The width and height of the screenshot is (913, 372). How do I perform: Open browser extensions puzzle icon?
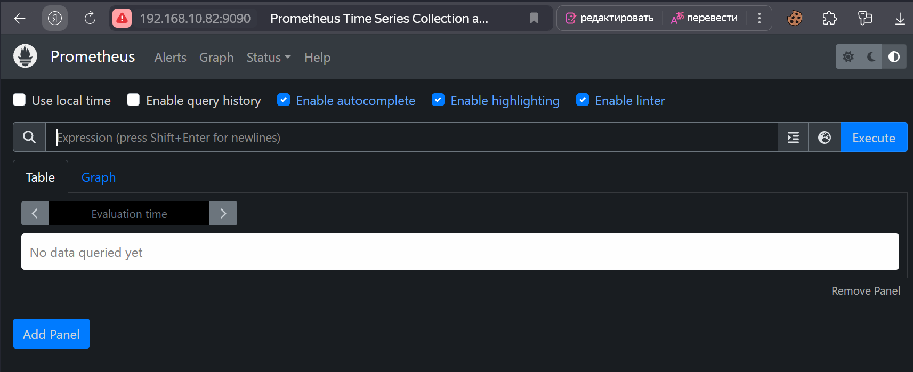(829, 18)
